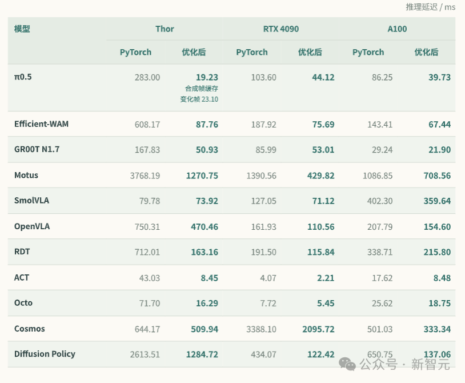Click the 模型 header cell
The height and width of the screenshot is (383, 465).
(22, 29)
